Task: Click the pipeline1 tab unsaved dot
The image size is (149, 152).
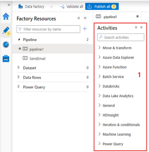Action: tap(137, 16)
